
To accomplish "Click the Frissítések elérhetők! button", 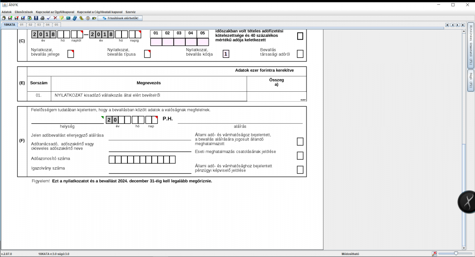I will pos(120,18).
